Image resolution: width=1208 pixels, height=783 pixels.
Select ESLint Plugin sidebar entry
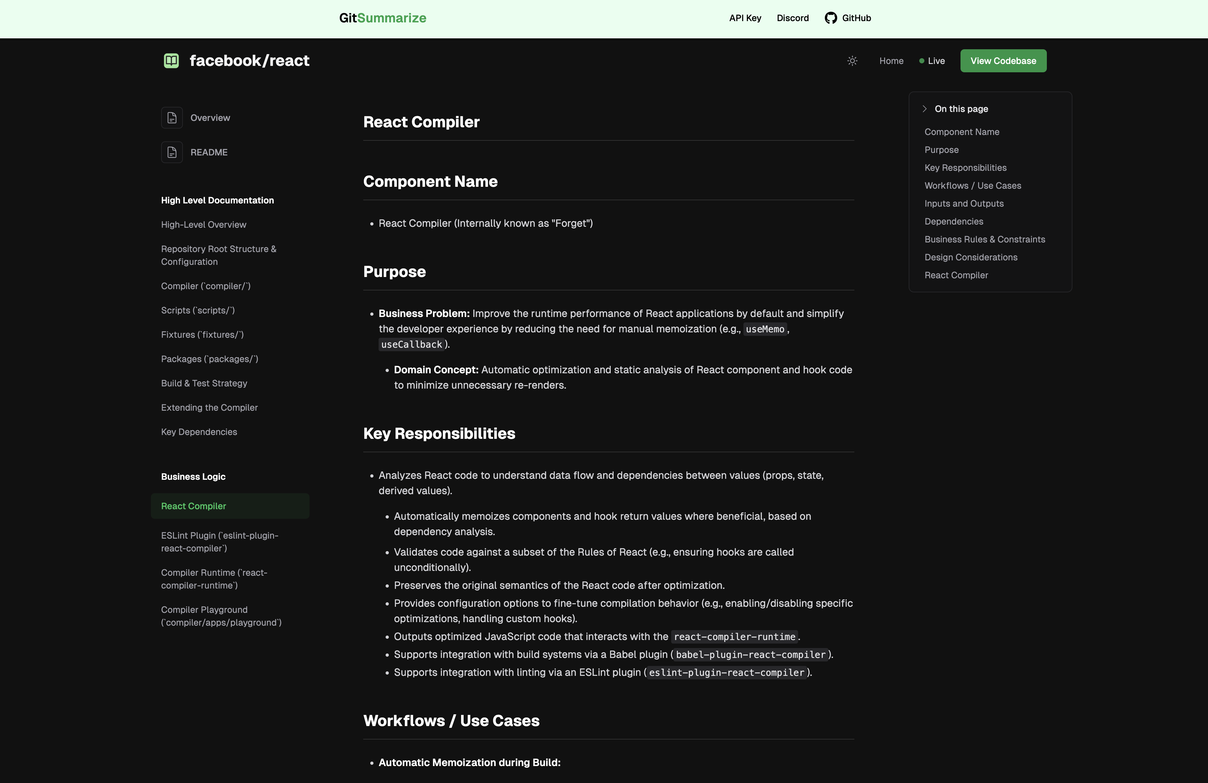pos(219,542)
